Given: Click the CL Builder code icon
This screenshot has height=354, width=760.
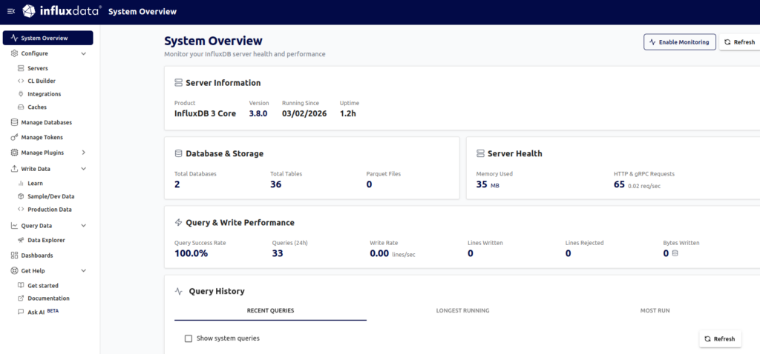Looking at the screenshot, I should click(21, 81).
